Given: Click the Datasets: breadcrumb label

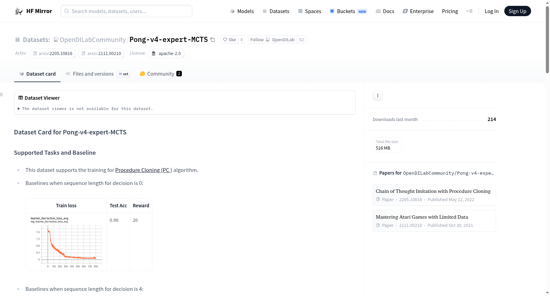Looking at the screenshot, I should click(x=36, y=40).
